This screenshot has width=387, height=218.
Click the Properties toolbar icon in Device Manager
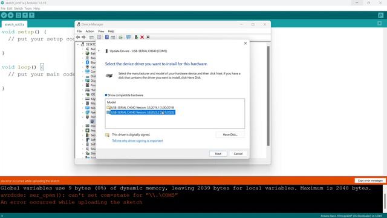point(99,37)
